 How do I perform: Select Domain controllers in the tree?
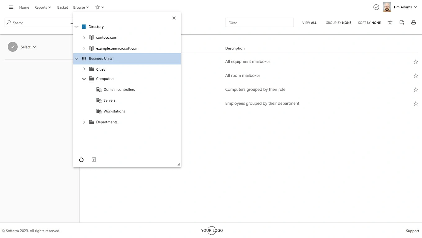[119, 90]
